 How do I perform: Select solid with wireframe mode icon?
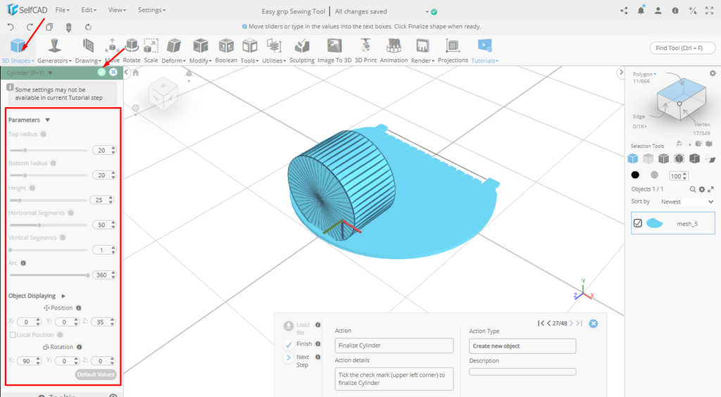(x=663, y=159)
